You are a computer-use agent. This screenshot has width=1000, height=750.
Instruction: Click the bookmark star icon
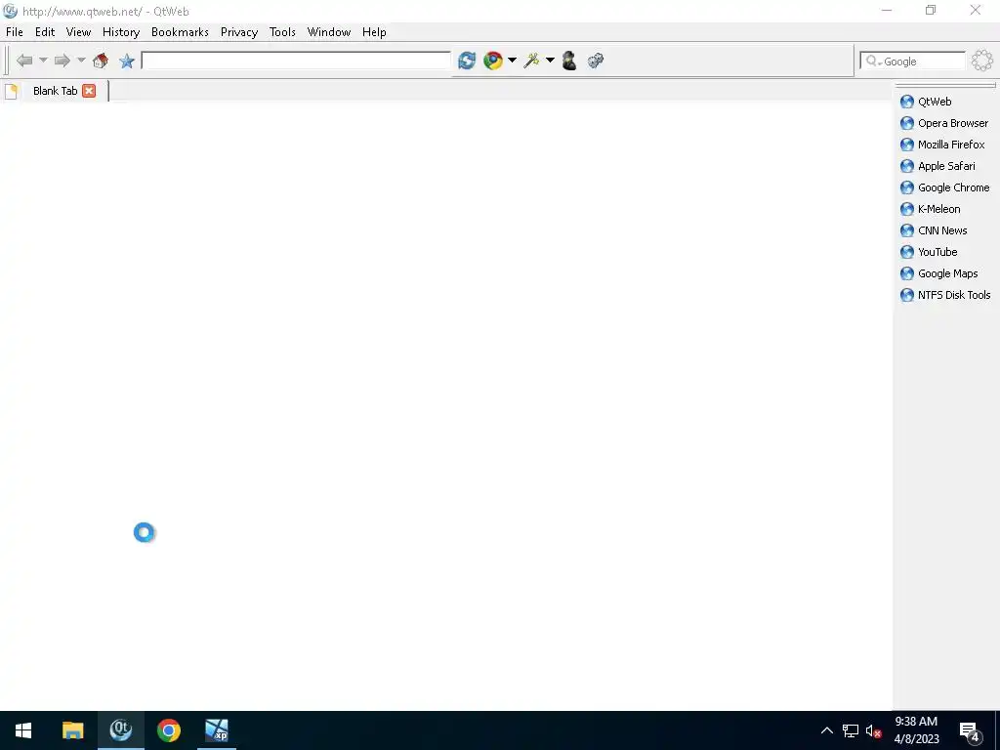pyautogui.click(x=127, y=61)
